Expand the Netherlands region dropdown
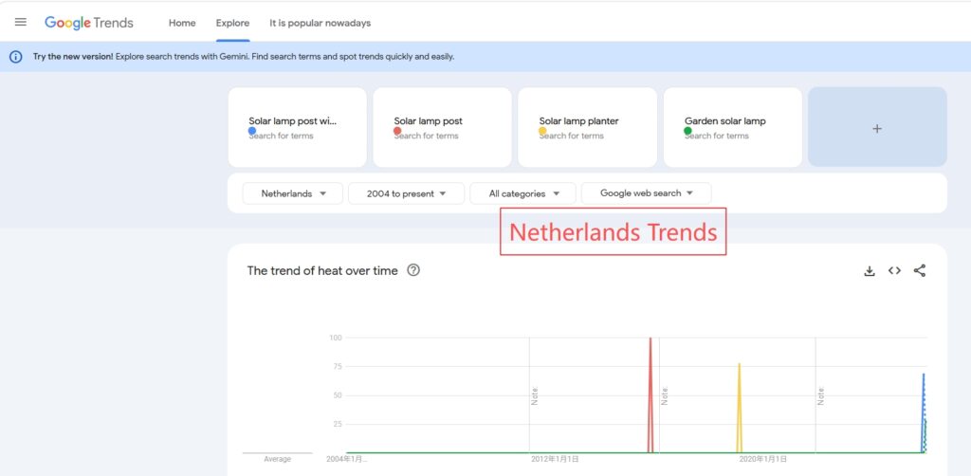The width and height of the screenshot is (971, 476). [x=293, y=193]
